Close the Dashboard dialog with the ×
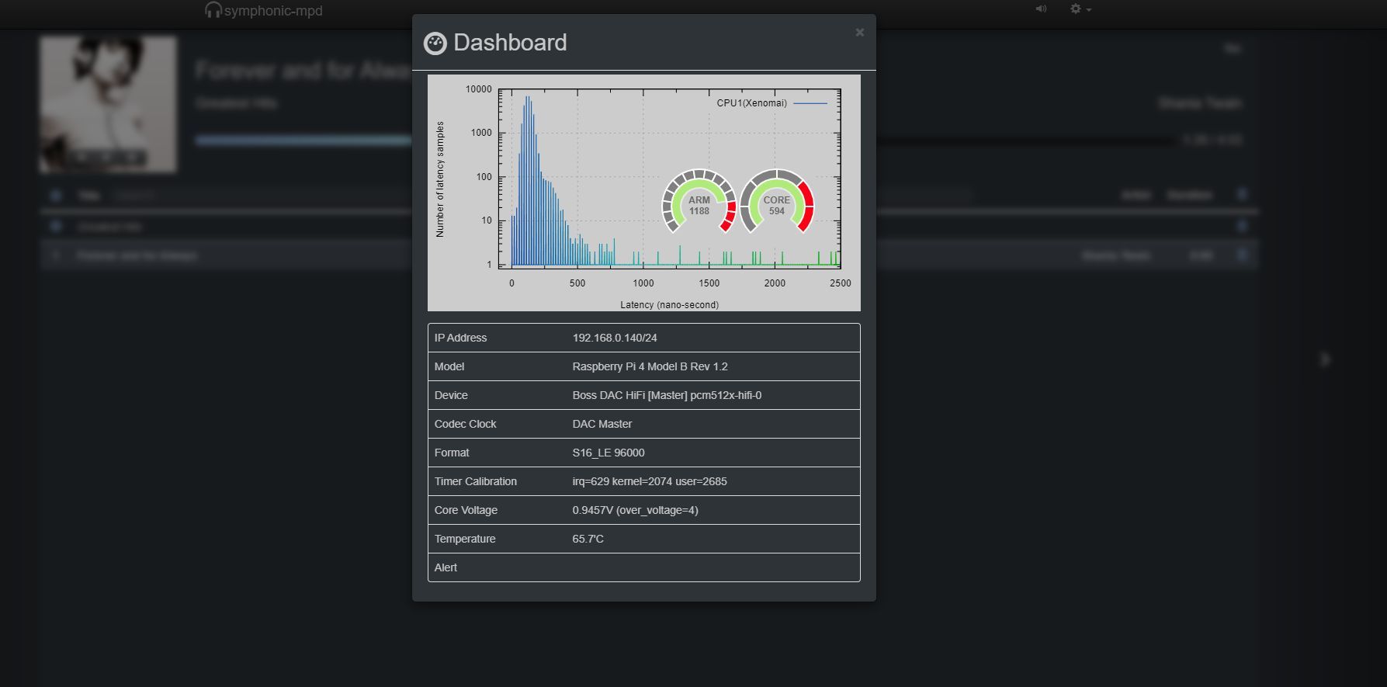 click(859, 33)
